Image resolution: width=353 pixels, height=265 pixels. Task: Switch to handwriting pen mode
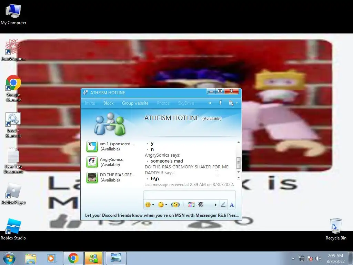point(223,205)
